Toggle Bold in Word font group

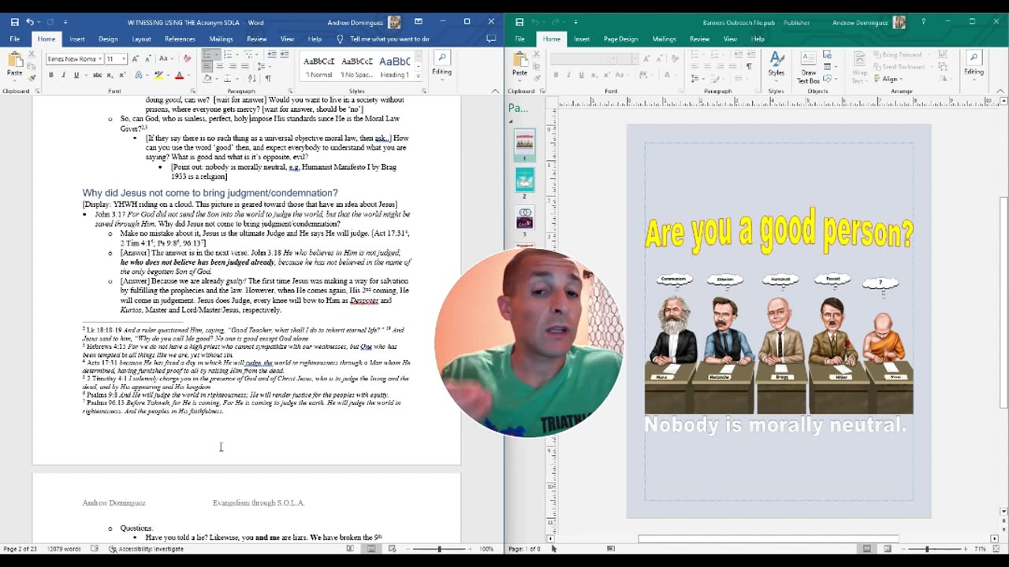[51, 75]
